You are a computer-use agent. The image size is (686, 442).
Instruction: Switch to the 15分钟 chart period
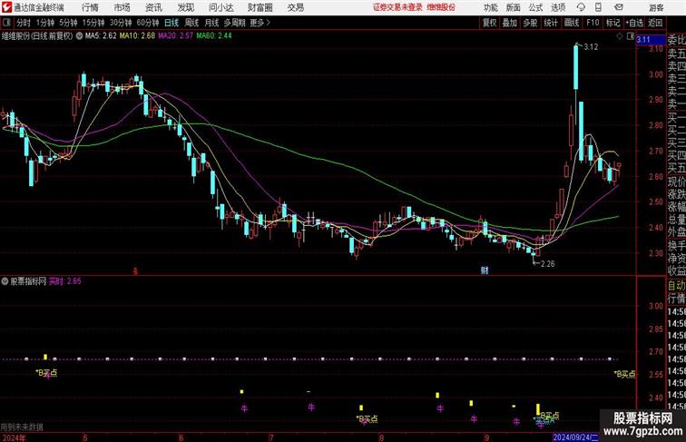click(93, 23)
